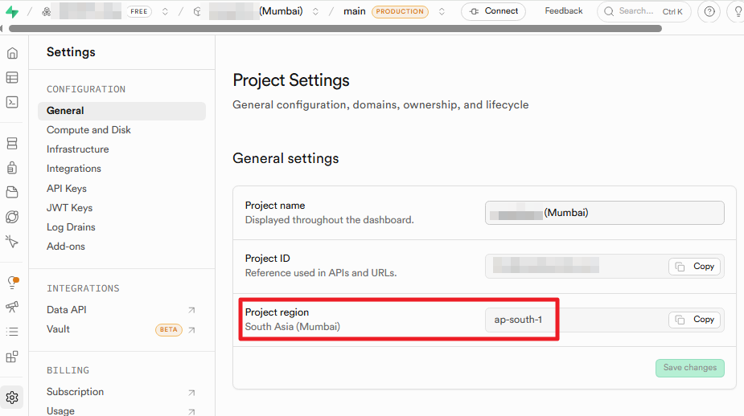The width and height of the screenshot is (744, 416).
Task: Click the project cube icon in breadcrumb
Action: click(x=197, y=11)
